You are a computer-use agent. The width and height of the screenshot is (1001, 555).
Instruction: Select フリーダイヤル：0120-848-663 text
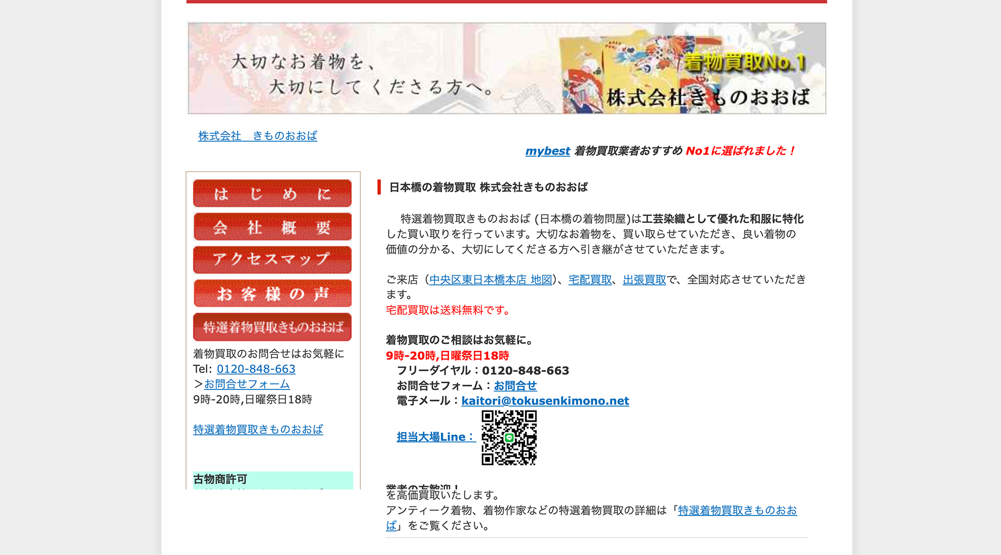[483, 371]
